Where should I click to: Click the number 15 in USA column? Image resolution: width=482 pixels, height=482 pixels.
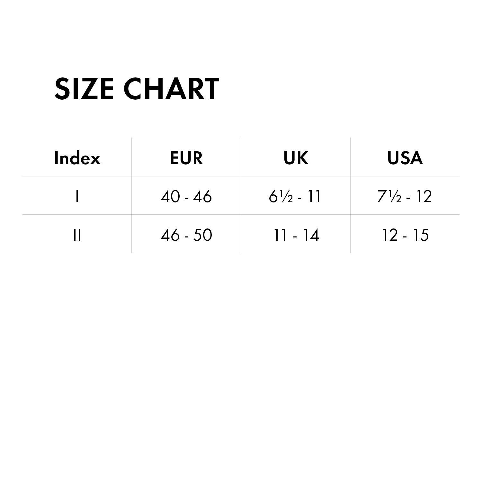coord(420,235)
